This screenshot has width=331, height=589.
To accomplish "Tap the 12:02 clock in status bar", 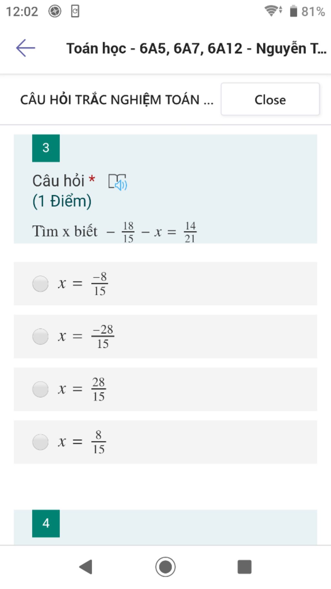I will tap(22, 12).
